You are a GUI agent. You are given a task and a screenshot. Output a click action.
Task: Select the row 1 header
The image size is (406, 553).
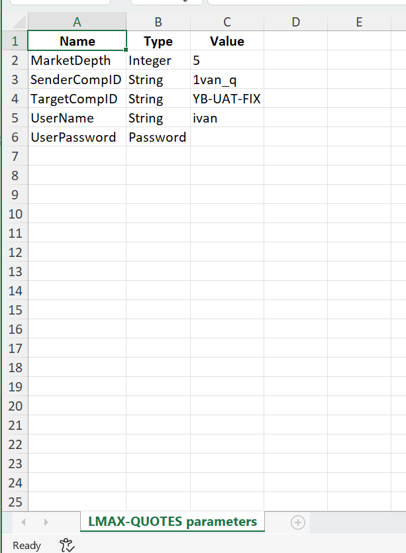click(15, 41)
